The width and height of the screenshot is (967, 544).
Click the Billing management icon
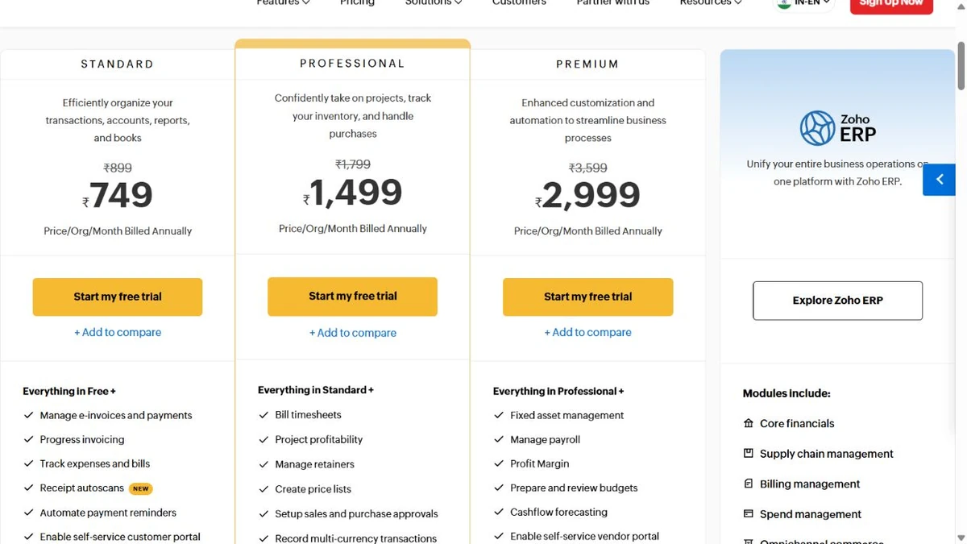tap(749, 484)
